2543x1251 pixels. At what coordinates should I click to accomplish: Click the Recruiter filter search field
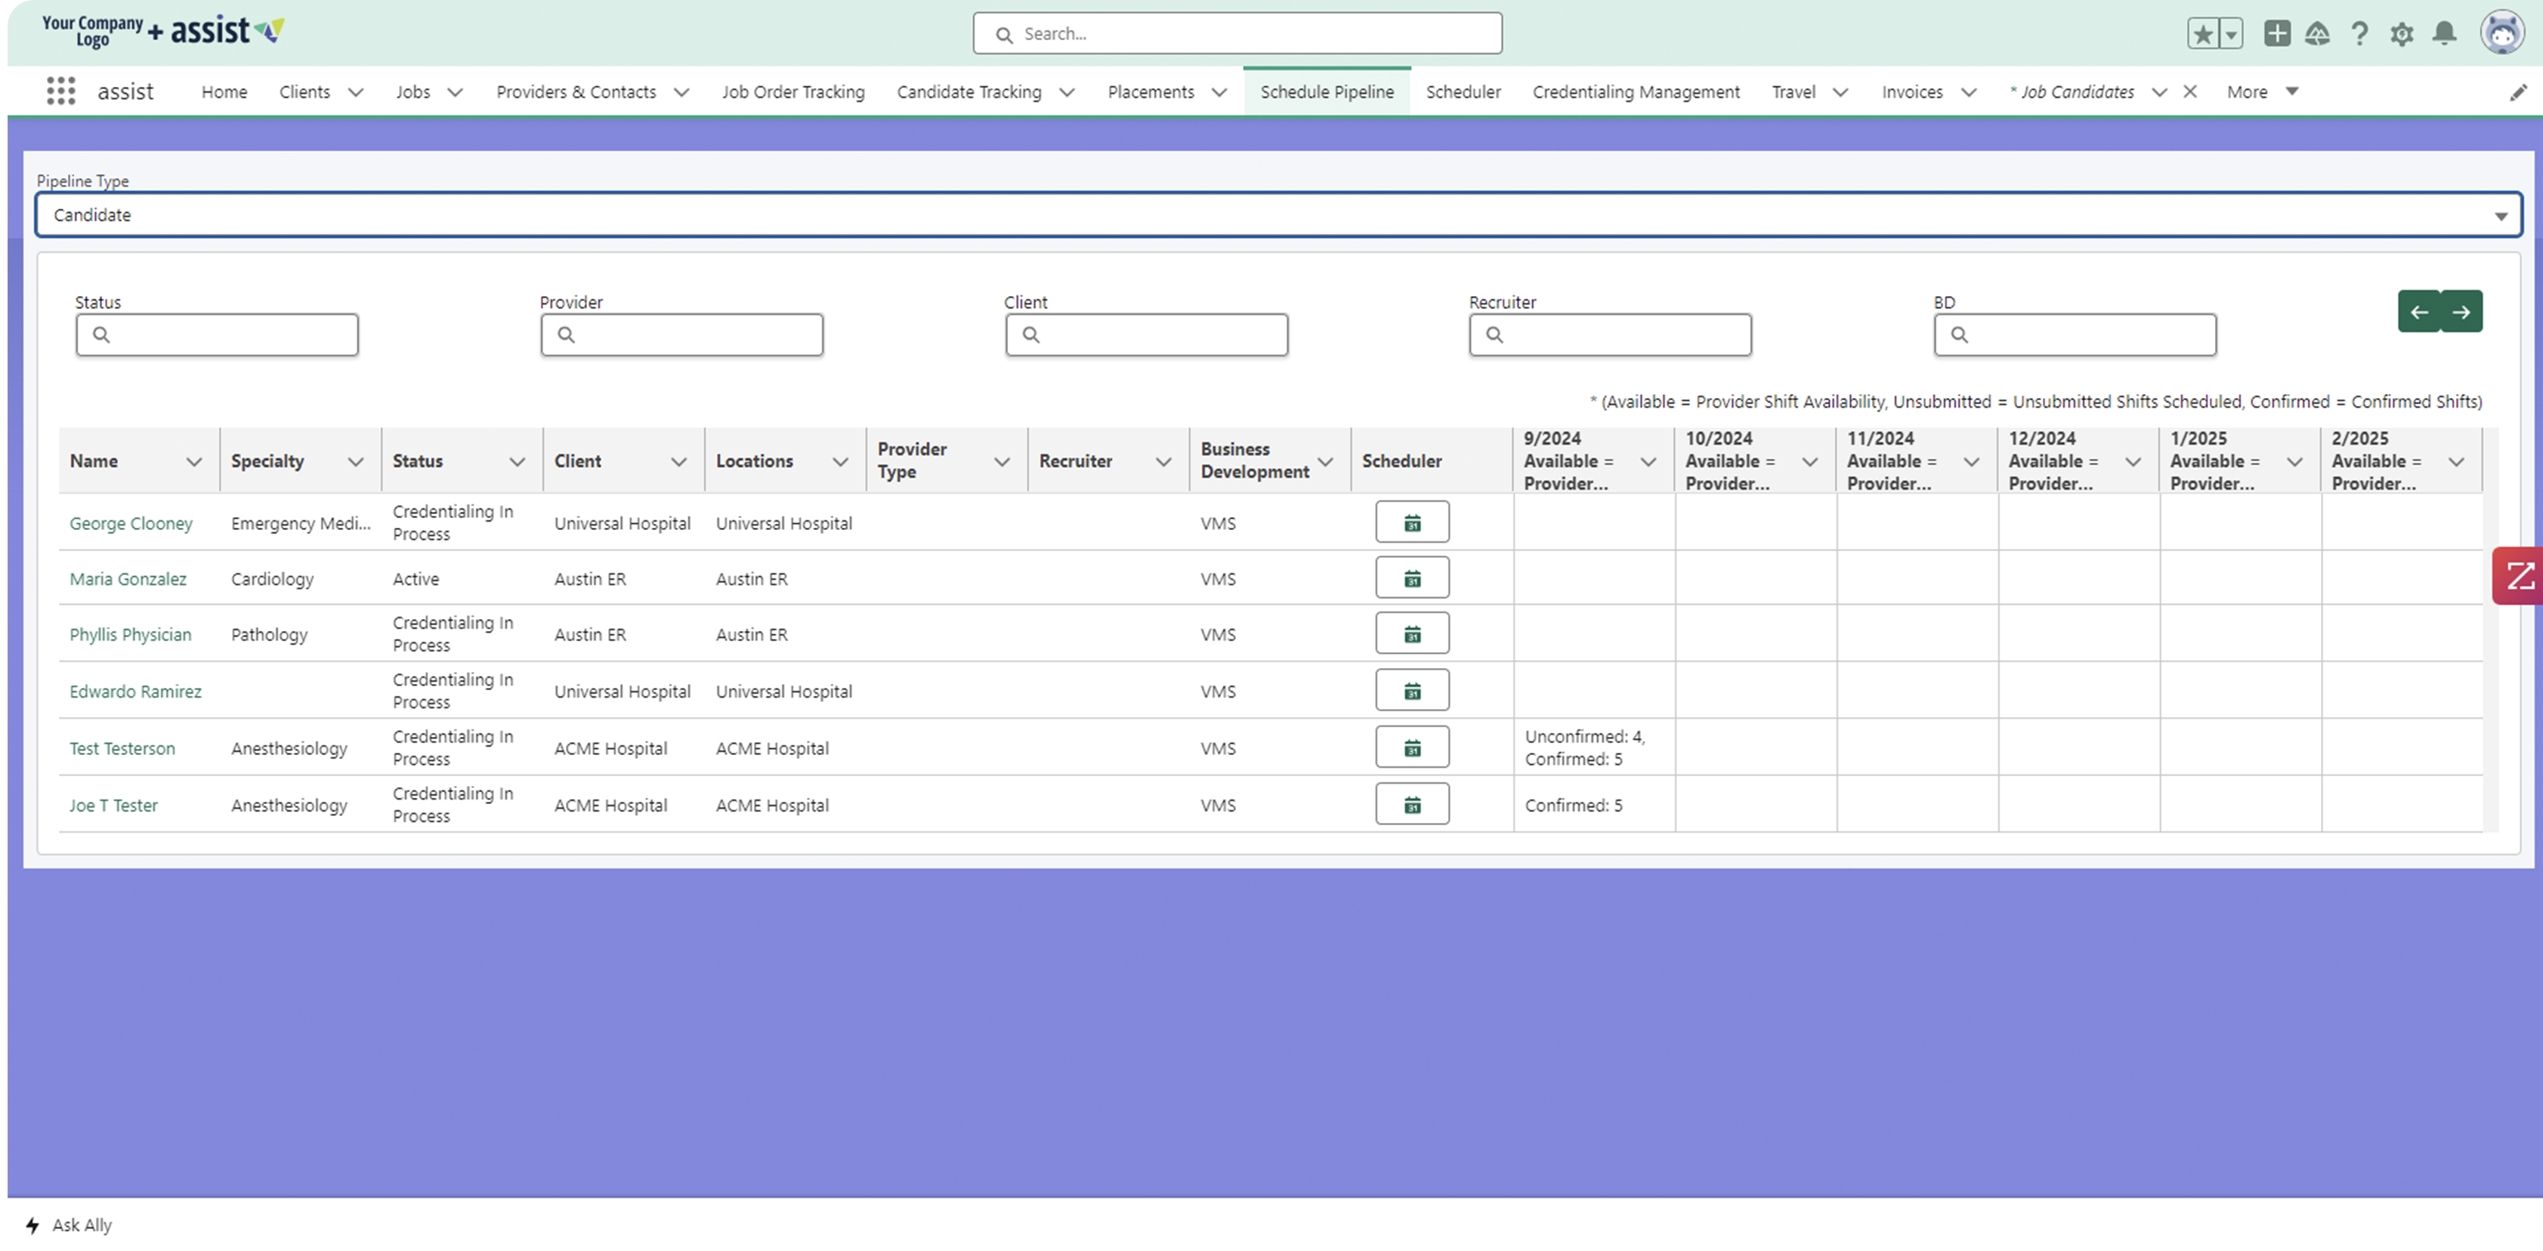point(1610,335)
